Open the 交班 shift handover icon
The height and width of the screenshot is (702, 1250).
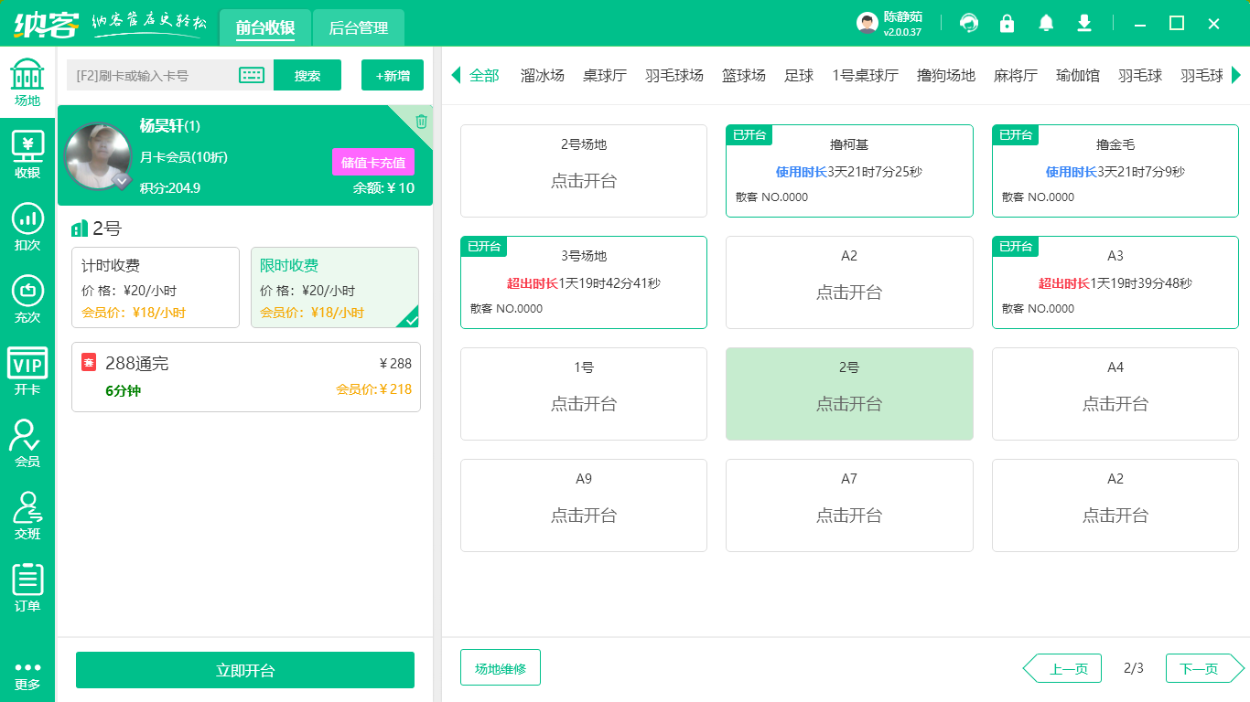27,516
